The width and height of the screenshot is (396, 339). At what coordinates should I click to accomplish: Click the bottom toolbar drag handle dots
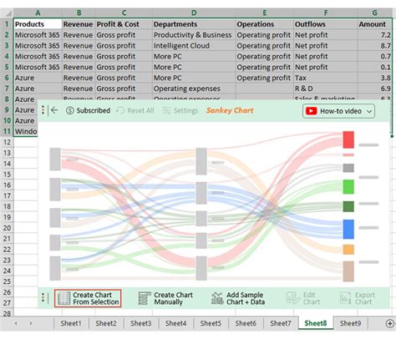click(43, 298)
